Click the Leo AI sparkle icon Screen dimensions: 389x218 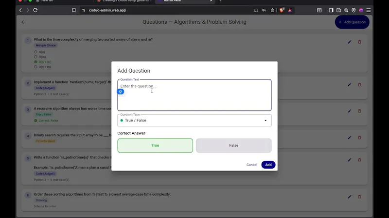pos(346,10)
